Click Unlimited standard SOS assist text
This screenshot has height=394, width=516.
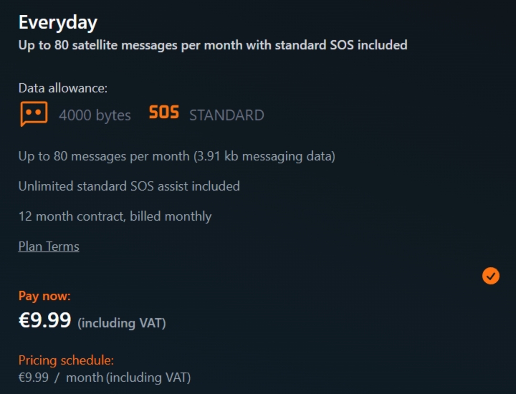129,186
